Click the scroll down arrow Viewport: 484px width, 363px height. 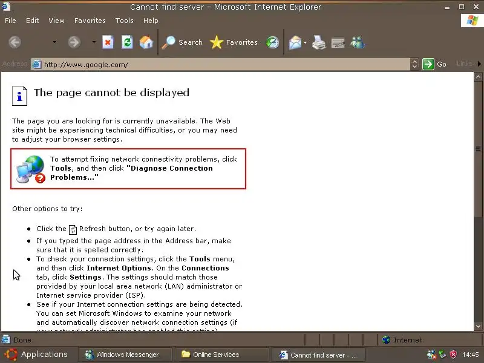[x=479, y=326]
